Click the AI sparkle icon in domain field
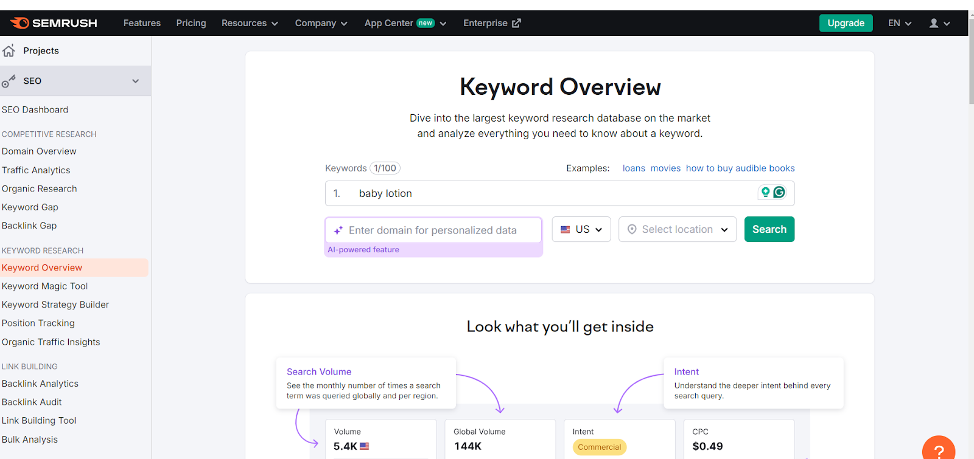Viewport: 974px width, 459px height. pos(338,230)
